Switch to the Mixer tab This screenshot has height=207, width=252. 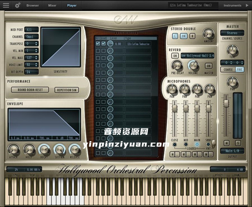coord(52,5)
